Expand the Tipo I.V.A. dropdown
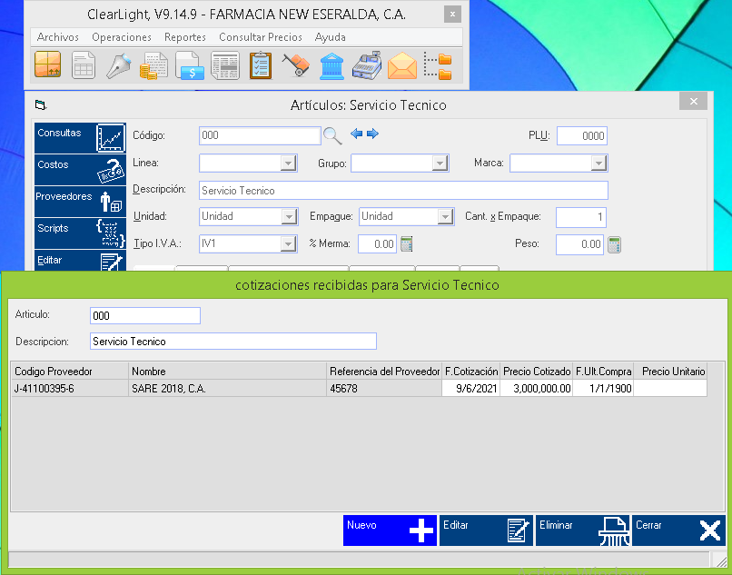Screen dimensions: 732x575 click(289, 243)
